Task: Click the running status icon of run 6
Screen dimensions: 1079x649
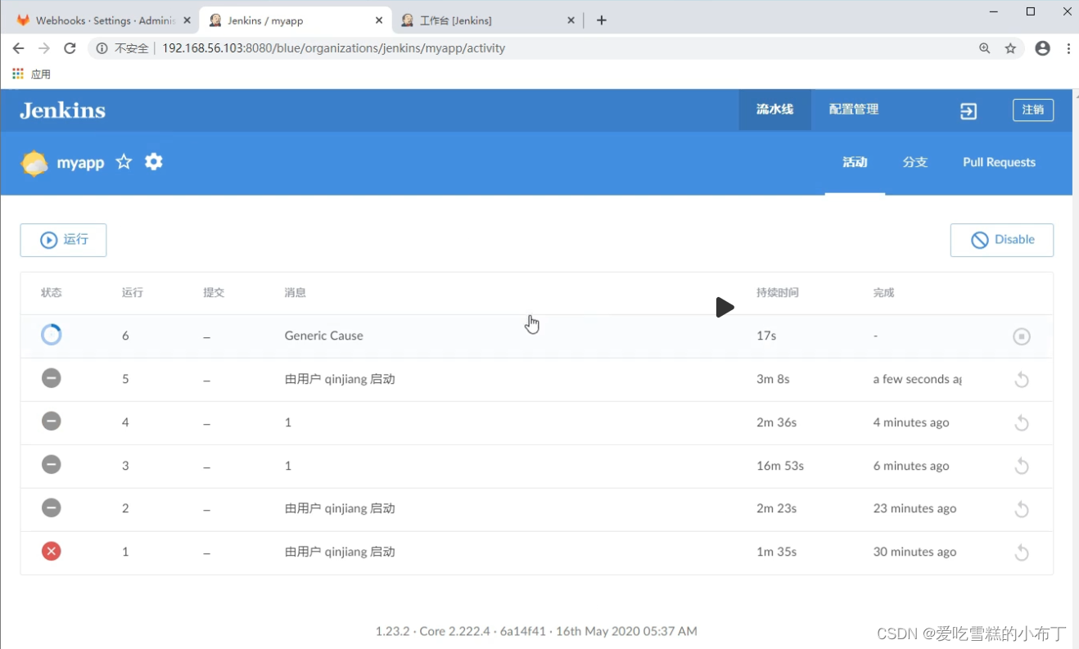Action: coord(52,335)
